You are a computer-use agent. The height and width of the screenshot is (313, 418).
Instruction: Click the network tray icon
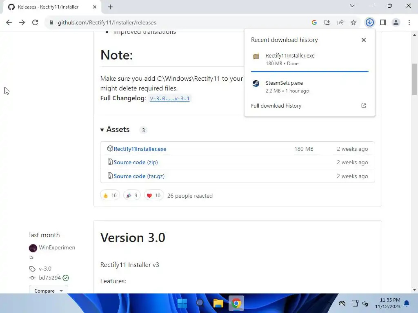(355, 303)
